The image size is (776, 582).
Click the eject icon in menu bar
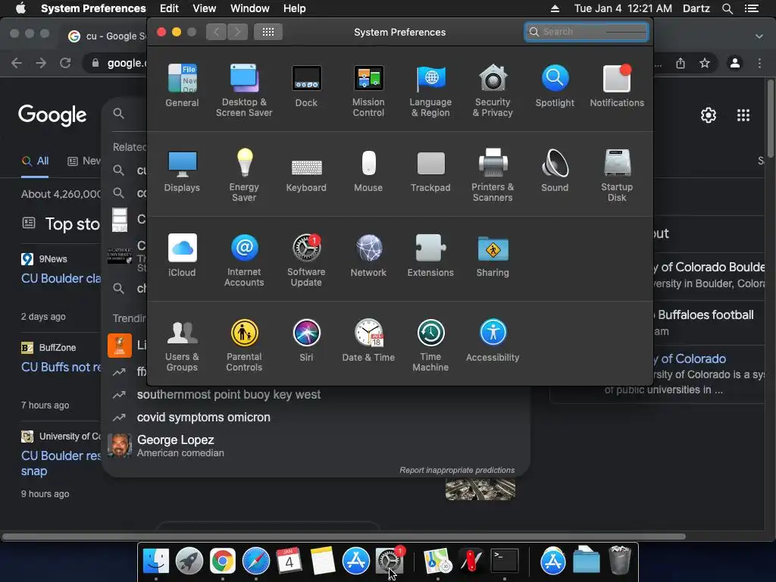coord(555,8)
